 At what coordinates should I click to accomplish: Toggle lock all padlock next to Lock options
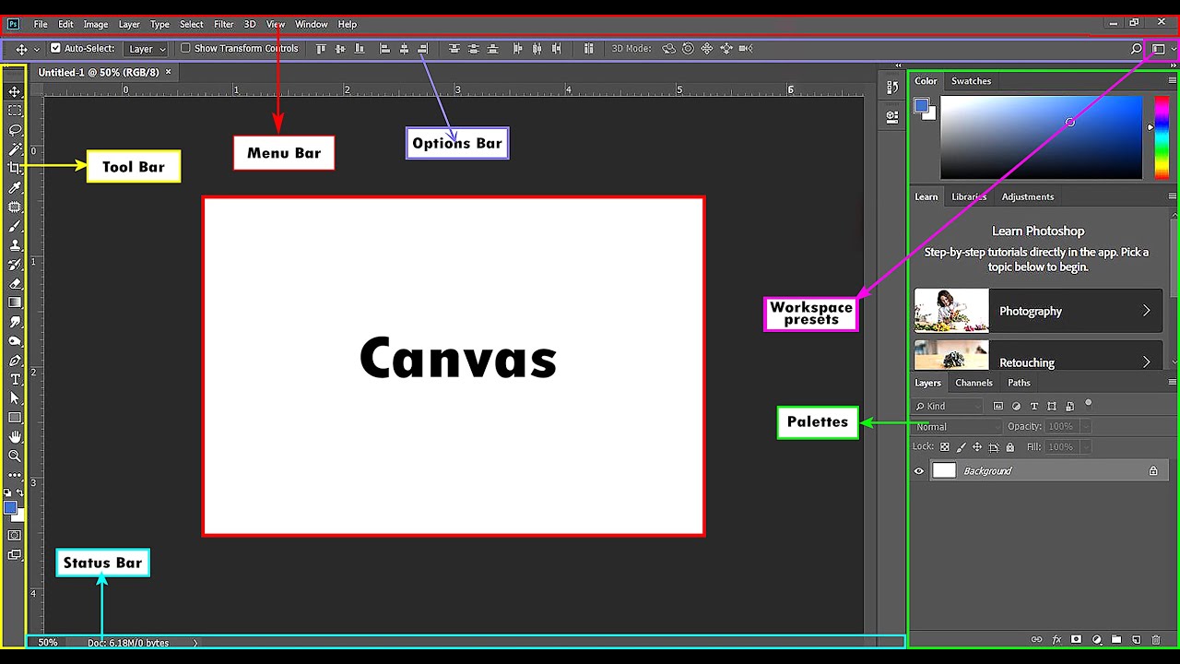point(1009,447)
